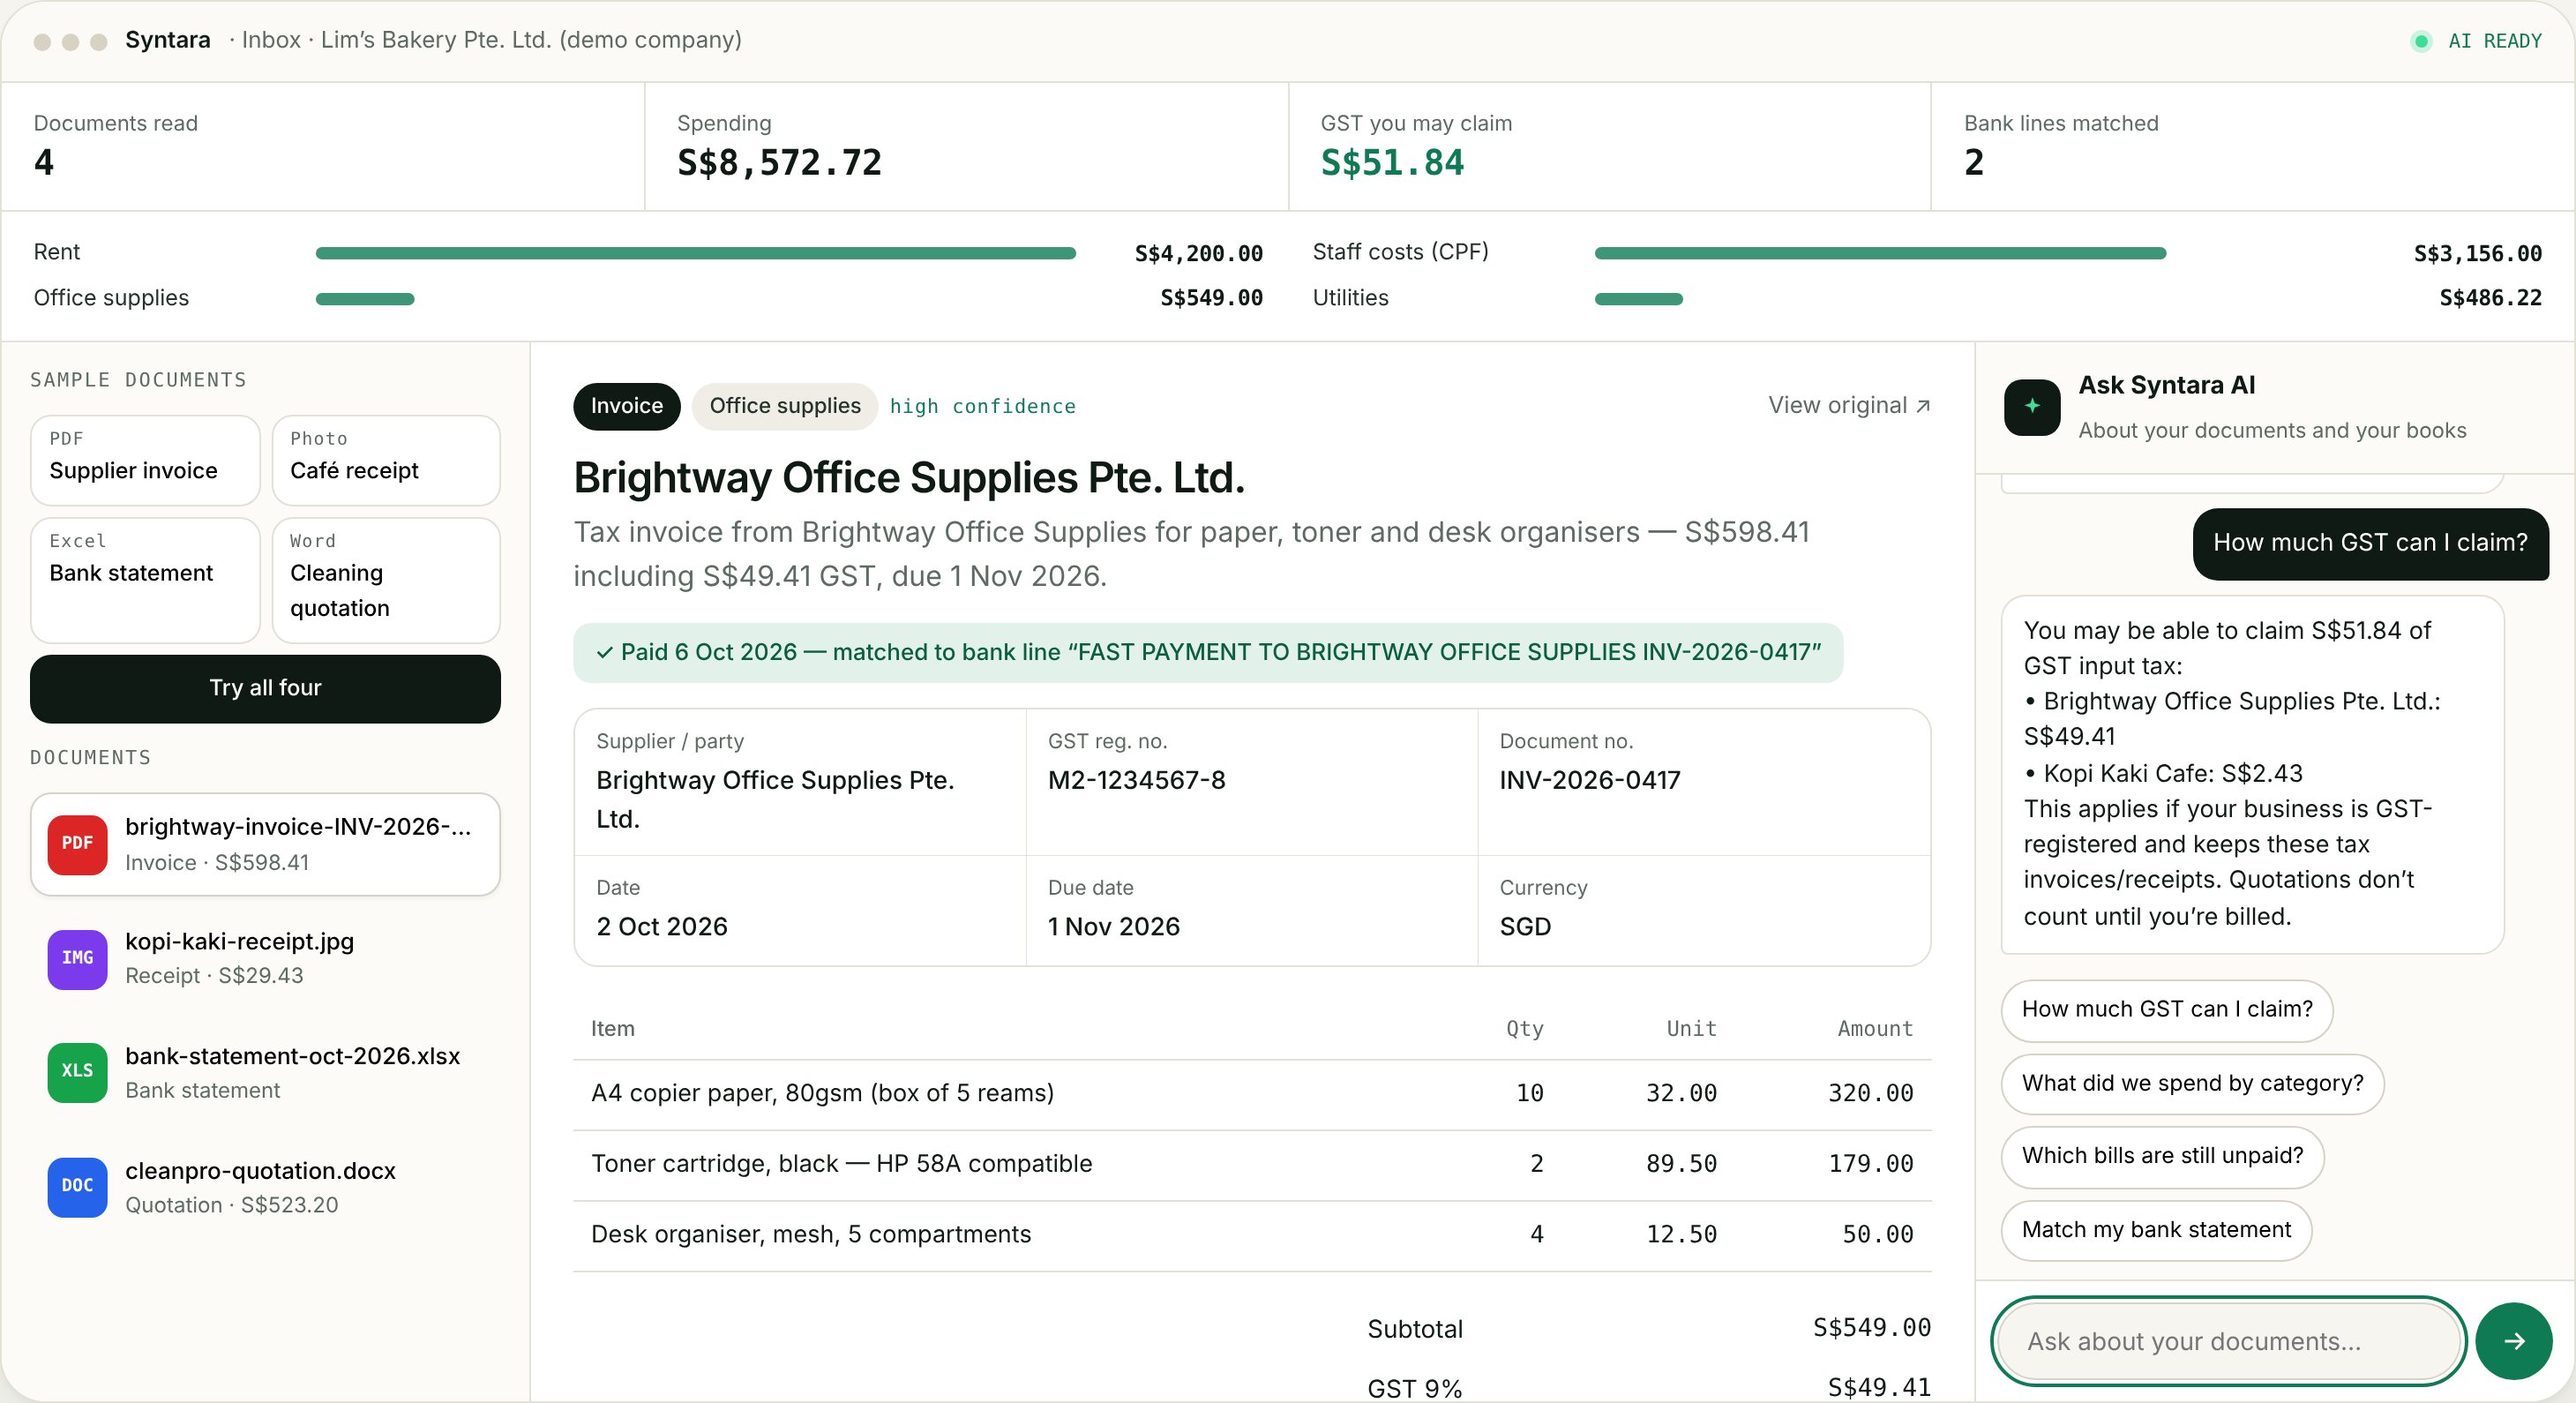Load the Supplier invoice PDF sample
This screenshot has width=2576, height=1403.
(x=145, y=460)
